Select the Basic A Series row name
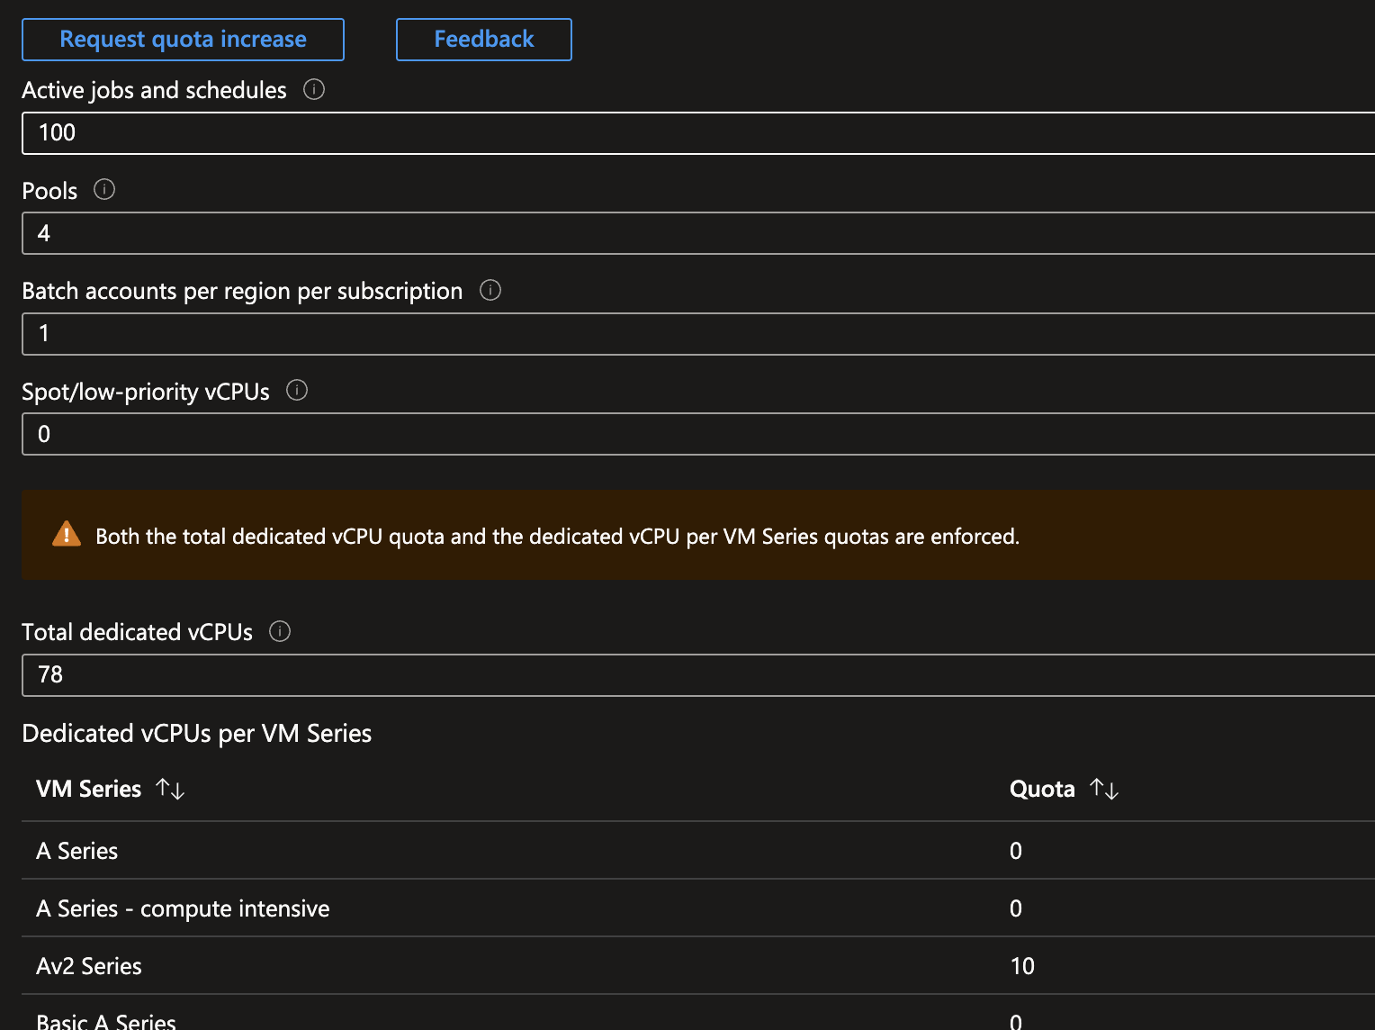The image size is (1375, 1030). coord(106,1021)
